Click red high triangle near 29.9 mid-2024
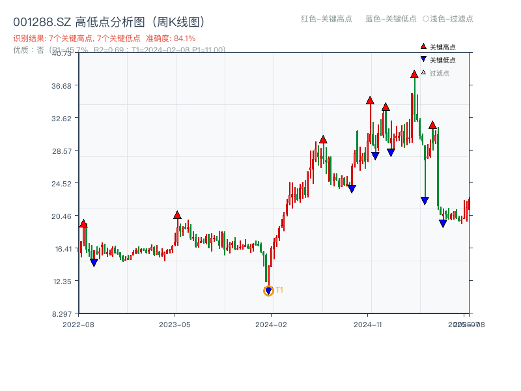This screenshot has height=391, width=521. (323, 139)
